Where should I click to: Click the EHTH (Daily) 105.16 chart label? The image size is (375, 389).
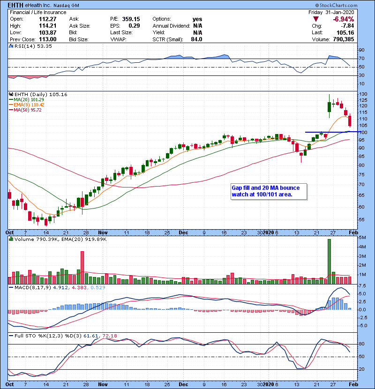[41, 94]
